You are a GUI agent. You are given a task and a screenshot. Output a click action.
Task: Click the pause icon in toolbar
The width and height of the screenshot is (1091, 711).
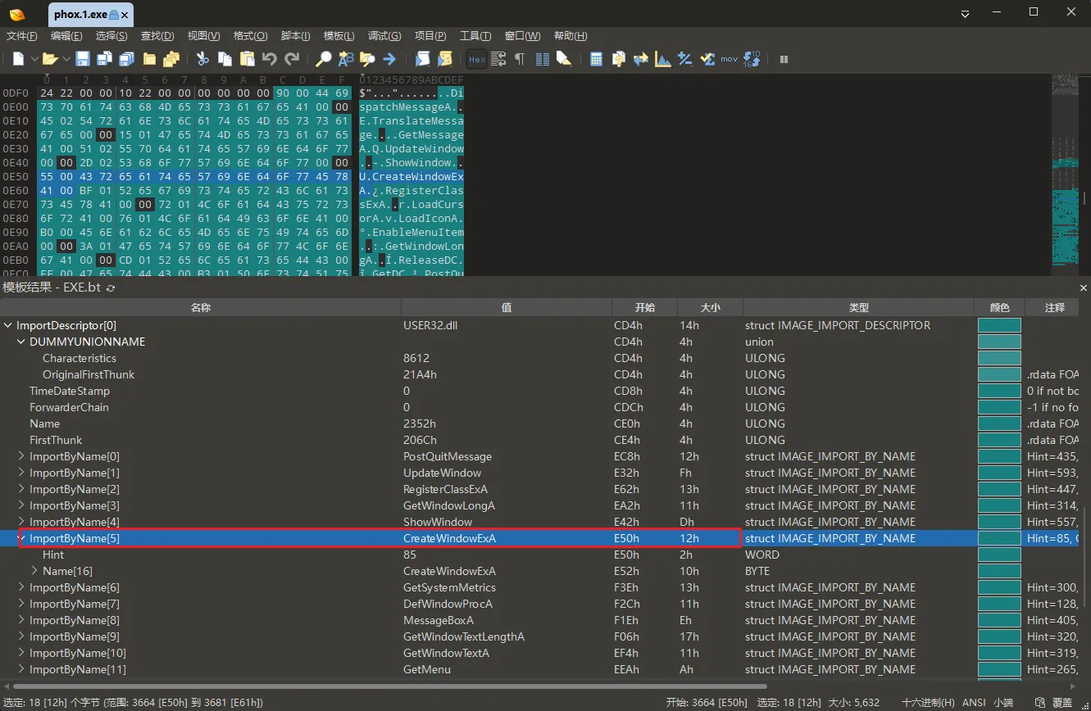pyautogui.click(x=784, y=59)
